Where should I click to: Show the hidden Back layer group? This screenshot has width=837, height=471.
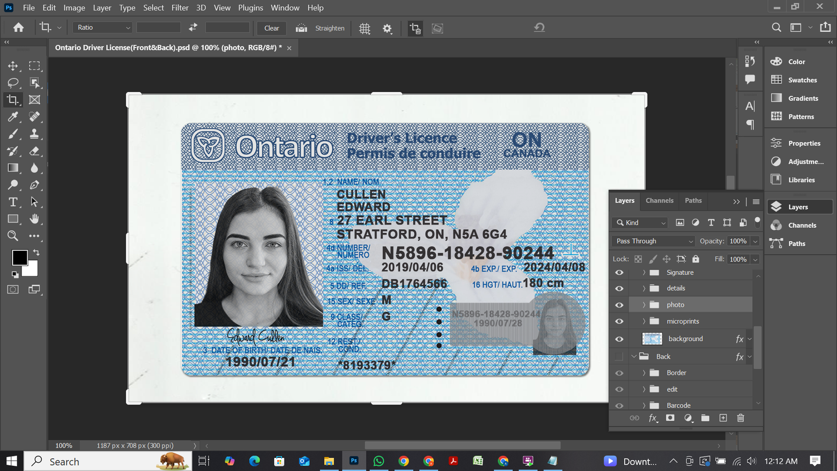[619, 356]
